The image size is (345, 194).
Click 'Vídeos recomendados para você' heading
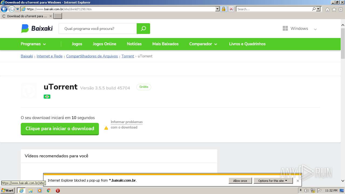pyautogui.click(x=57, y=156)
